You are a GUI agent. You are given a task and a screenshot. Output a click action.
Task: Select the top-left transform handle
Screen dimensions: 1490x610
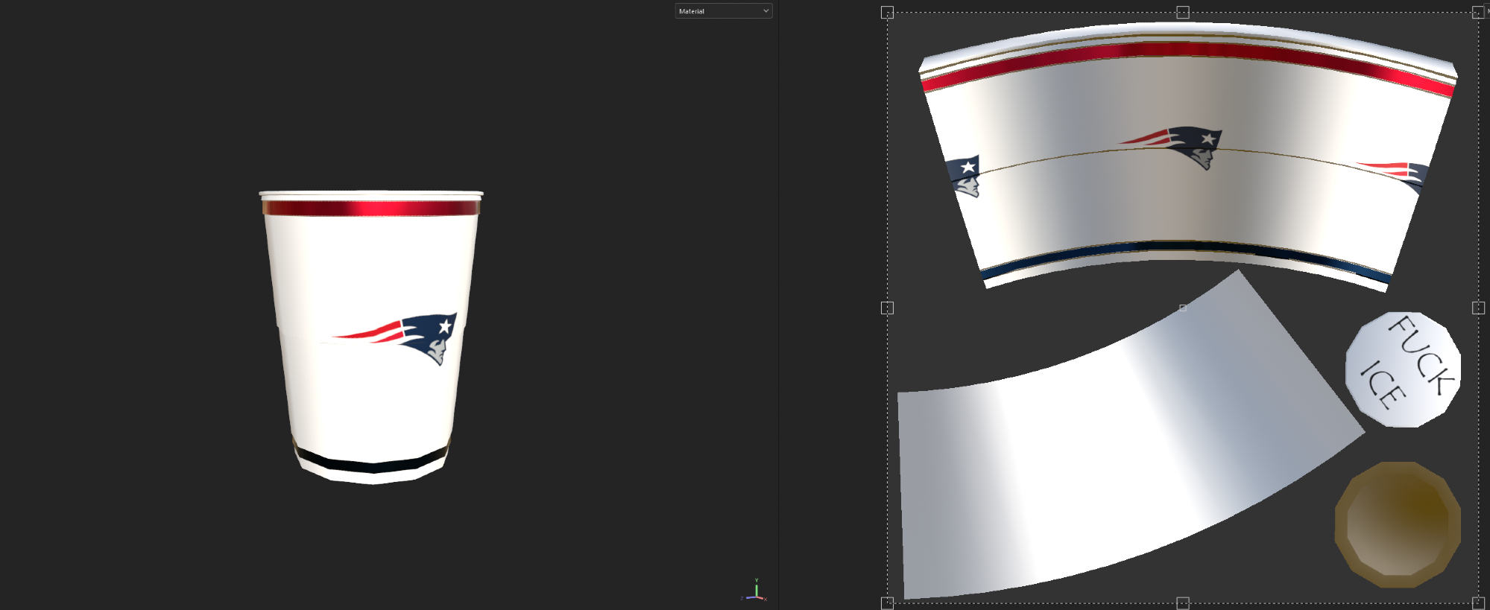tap(887, 13)
